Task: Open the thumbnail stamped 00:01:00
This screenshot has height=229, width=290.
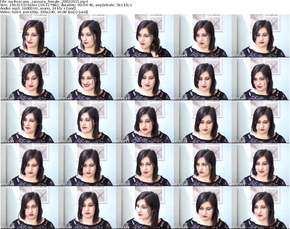Action: click(x=29, y=79)
